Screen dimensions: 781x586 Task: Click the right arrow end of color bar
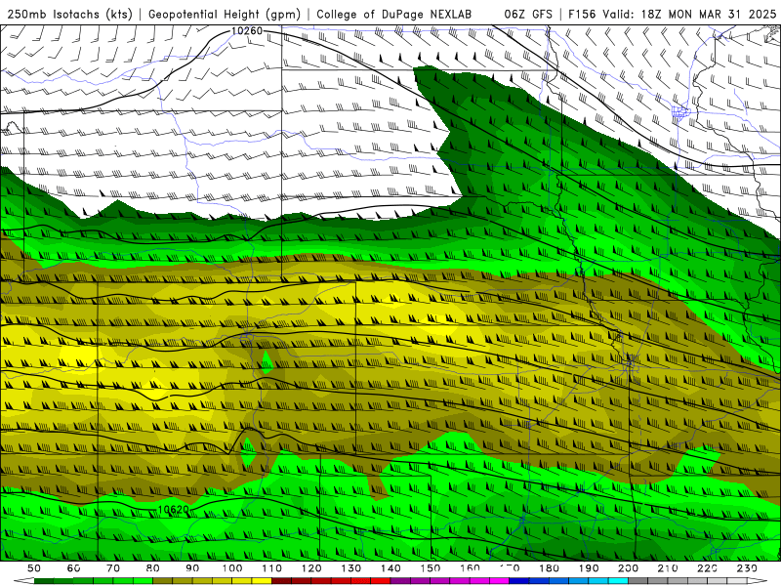tap(758, 581)
